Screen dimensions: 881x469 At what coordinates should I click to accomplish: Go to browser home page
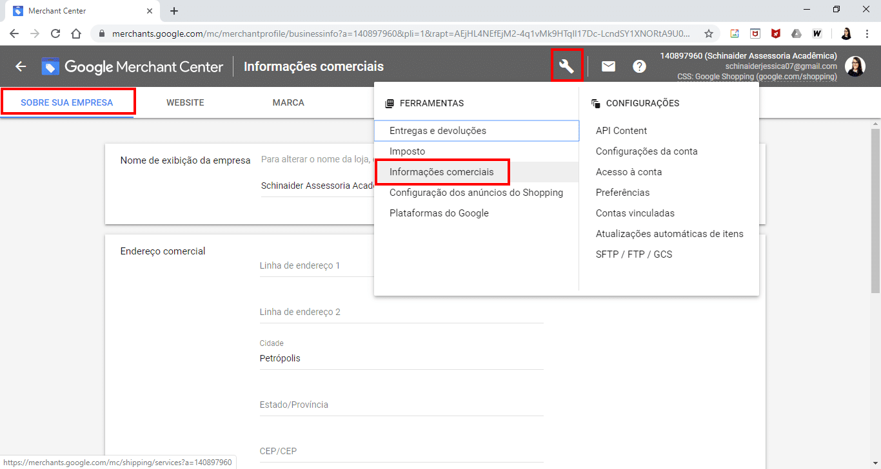click(76, 33)
